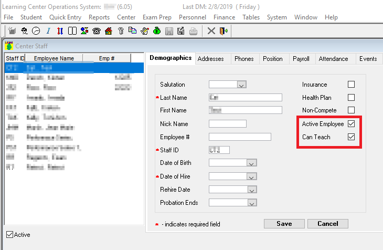
Task: Click the sparkle wand toolbar icon
Action: [x=12, y=31]
